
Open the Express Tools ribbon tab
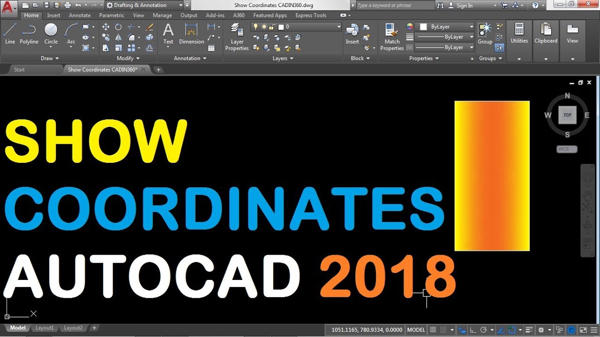point(311,15)
